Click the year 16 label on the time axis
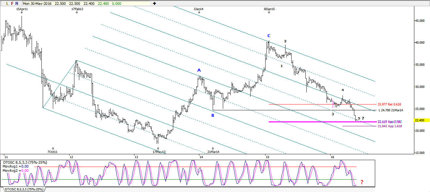The height and width of the screenshot is (192, 430). 332,157
